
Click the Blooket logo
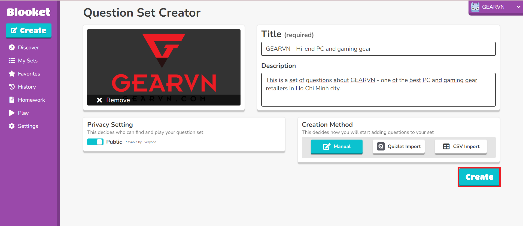[x=29, y=12]
